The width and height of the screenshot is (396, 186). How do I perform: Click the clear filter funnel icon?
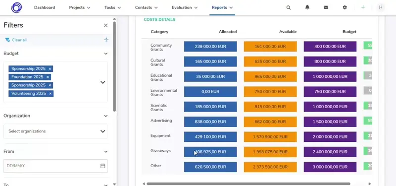click(x=7, y=40)
